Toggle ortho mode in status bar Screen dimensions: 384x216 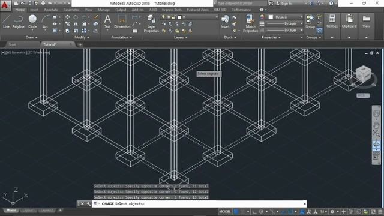click(254, 212)
